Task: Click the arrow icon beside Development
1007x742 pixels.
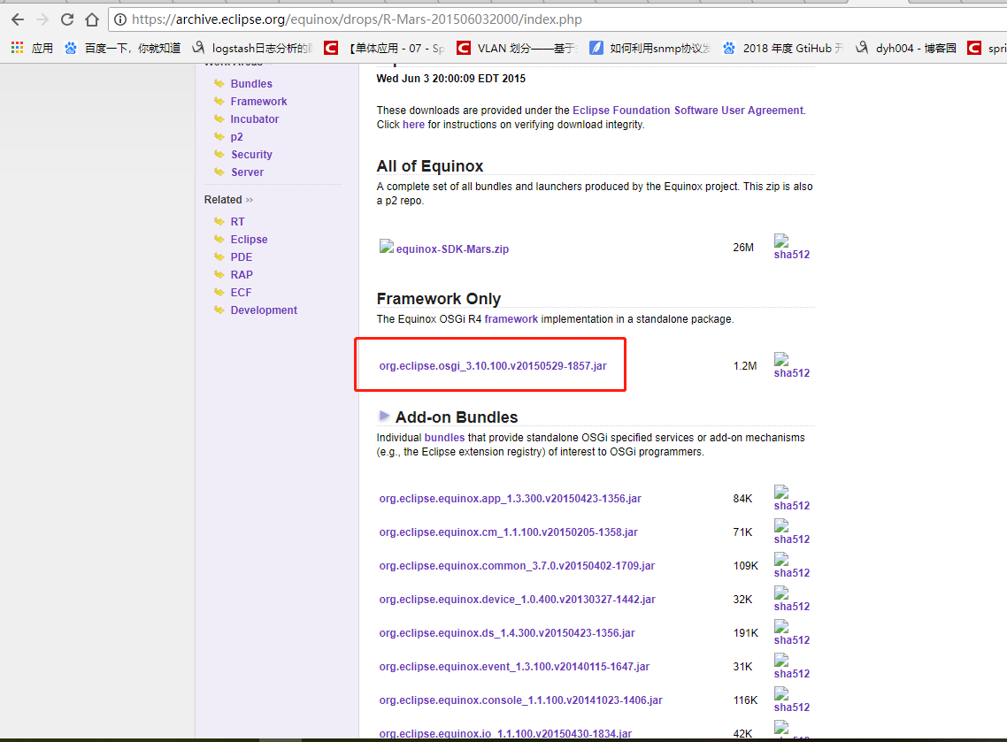Action: click(x=219, y=310)
